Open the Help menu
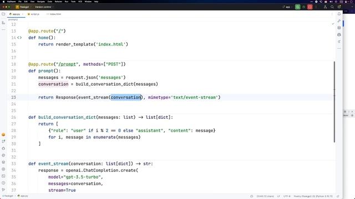This screenshot has width=355, height=199. tap(96, 2)
